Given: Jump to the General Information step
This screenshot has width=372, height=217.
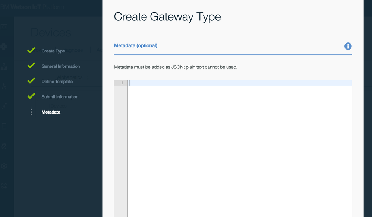Looking at the screenshot, I should click(x=60, y=66).
